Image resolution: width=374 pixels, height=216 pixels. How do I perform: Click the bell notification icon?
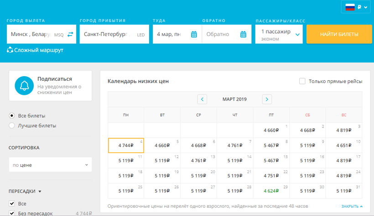[x=24, y=86]
